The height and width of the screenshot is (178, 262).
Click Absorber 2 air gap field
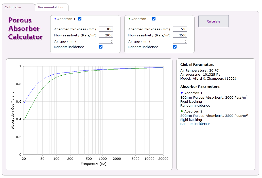180,41
